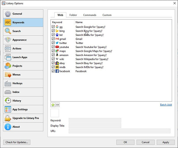The height and width of the screenshot is (148, 178).
Task: Select 'Search Wikipedia for {query}' text
Action: click(x=92, y=59)
